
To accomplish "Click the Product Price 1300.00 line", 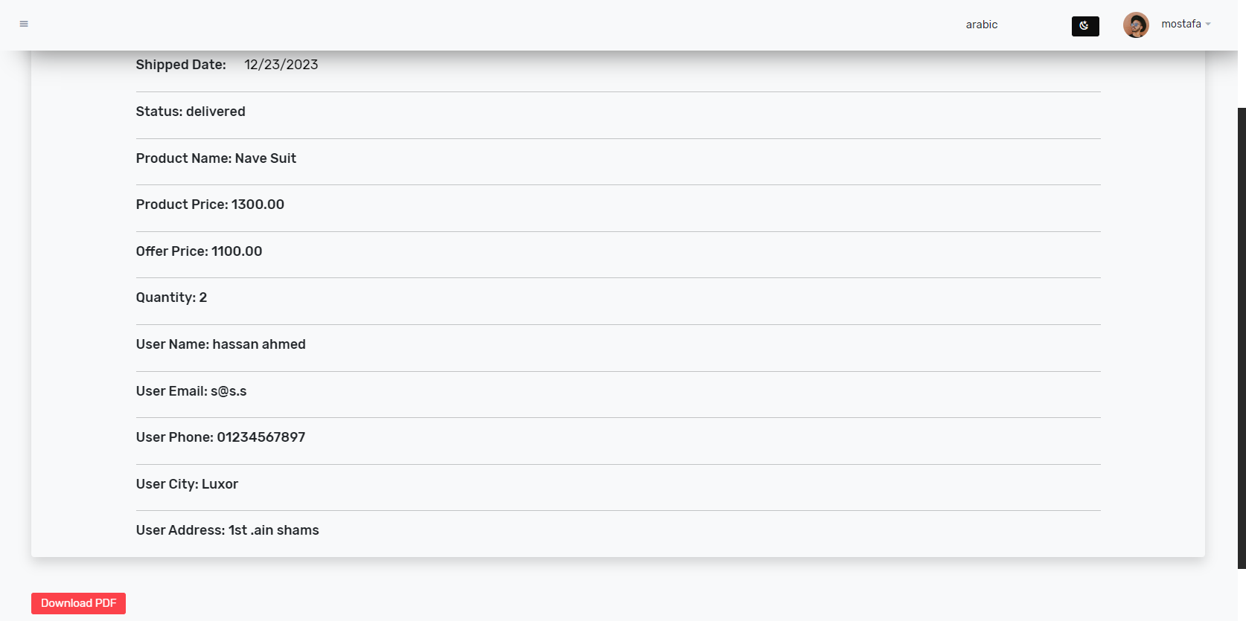I will [x=210, y=205].
